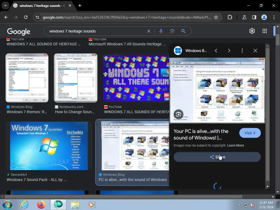The height and width of the screenshot is (210, 280).
Task: Search by image with the Google Lens icon
Action: point(172,31)
